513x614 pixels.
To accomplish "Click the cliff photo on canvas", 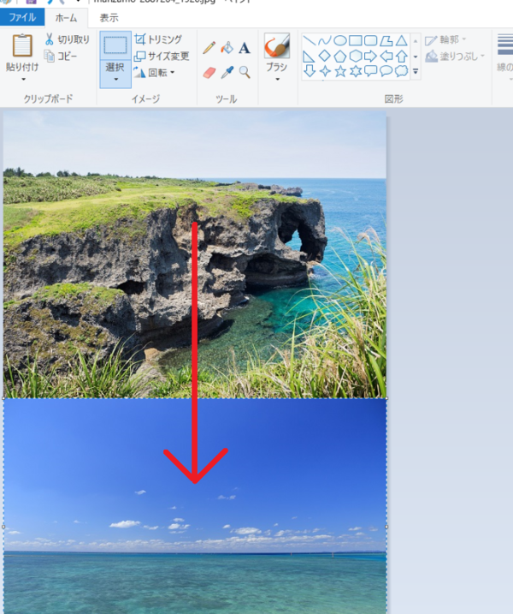I will pos(195,254).
